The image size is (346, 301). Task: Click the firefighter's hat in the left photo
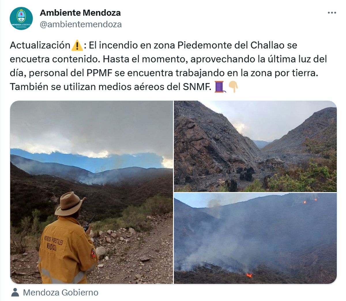tap(70, 204)
